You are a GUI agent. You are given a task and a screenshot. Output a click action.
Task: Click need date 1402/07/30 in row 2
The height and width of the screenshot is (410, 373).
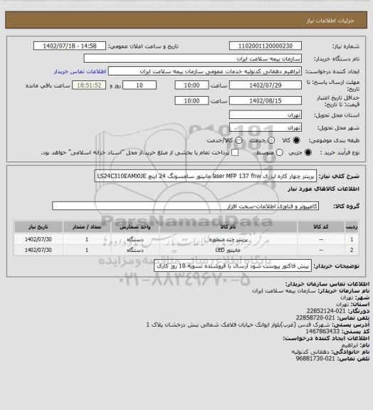pos(38,250)
